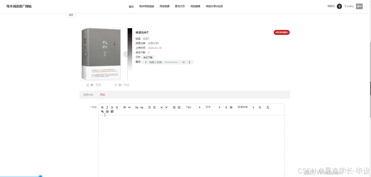371x177 pixels.
Task: Click the 退出 logout button
Action: 359,6
